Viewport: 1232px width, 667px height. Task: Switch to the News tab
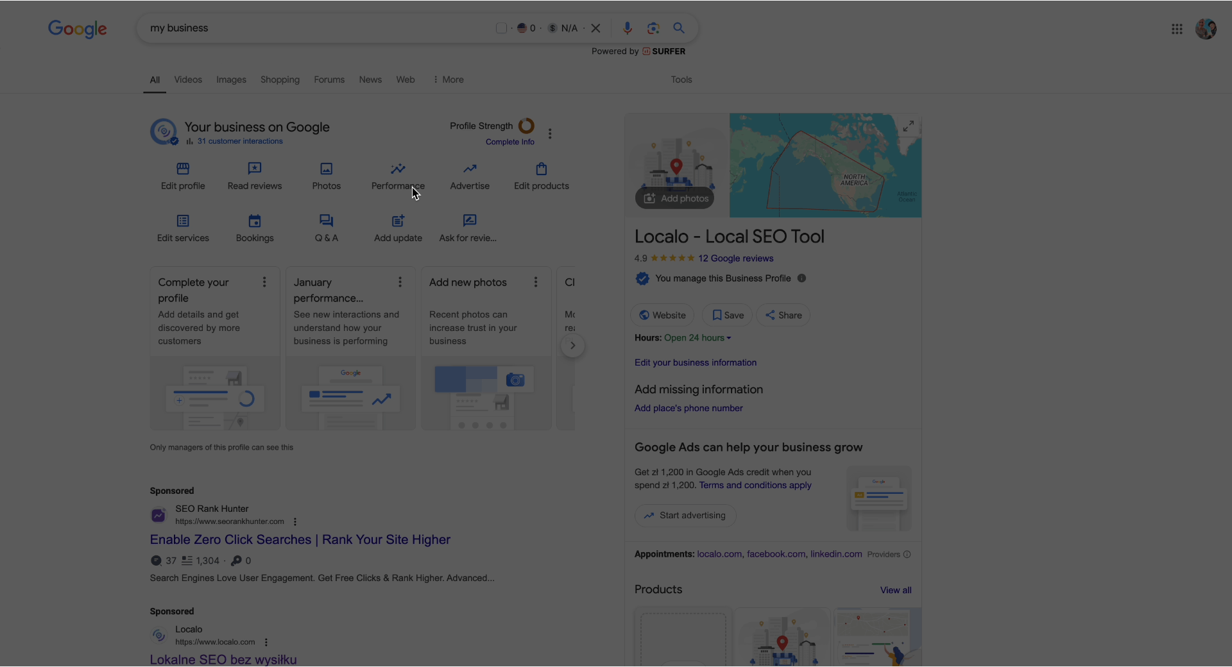click(x=370, y=80)
